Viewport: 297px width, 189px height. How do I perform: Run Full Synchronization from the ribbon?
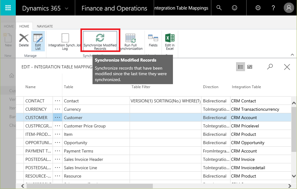[x=131, y=41]
